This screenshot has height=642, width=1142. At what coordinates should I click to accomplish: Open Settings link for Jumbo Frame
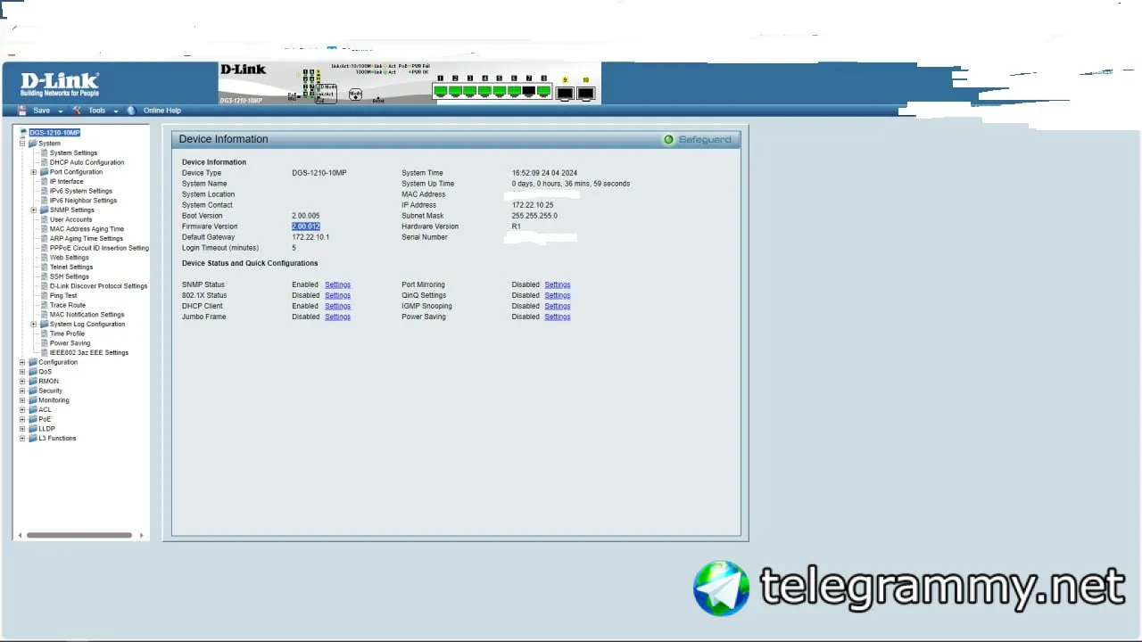click(337, 317)
